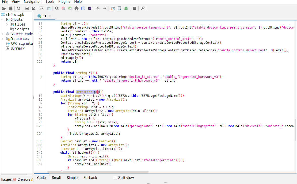
Task: Open the File menu
Action: pos(5,2)
